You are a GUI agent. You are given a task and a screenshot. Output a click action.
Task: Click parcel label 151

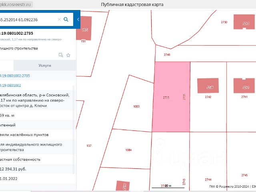point(83,41)
